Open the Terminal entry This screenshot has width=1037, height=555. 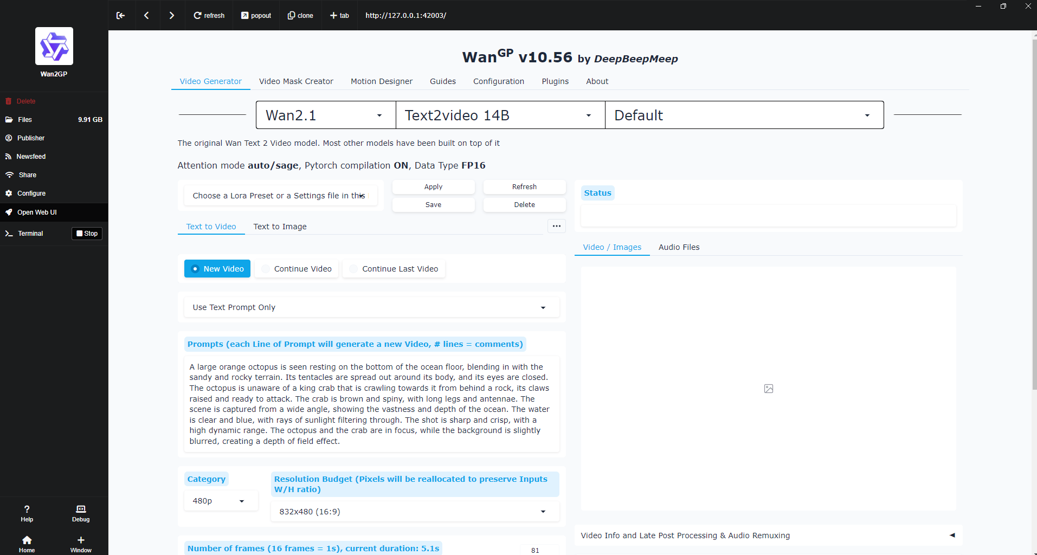tap(30, 234)
